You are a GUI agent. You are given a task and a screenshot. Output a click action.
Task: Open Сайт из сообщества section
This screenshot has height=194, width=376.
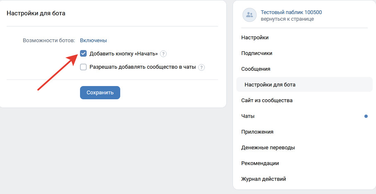pyautogui.click(x=267, y=101)
